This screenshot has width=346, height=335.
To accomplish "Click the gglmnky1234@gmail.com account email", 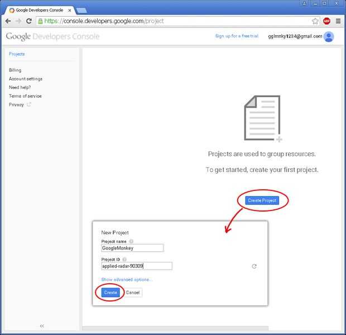I will click(295, 36).
